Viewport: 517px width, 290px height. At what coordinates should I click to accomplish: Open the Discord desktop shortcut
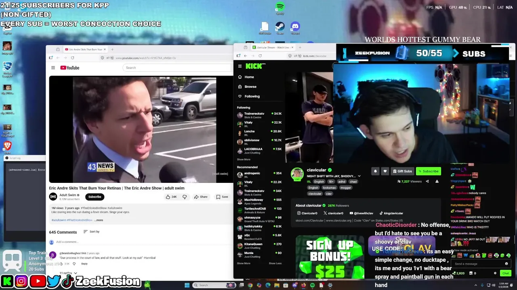[x=295, y=28]
